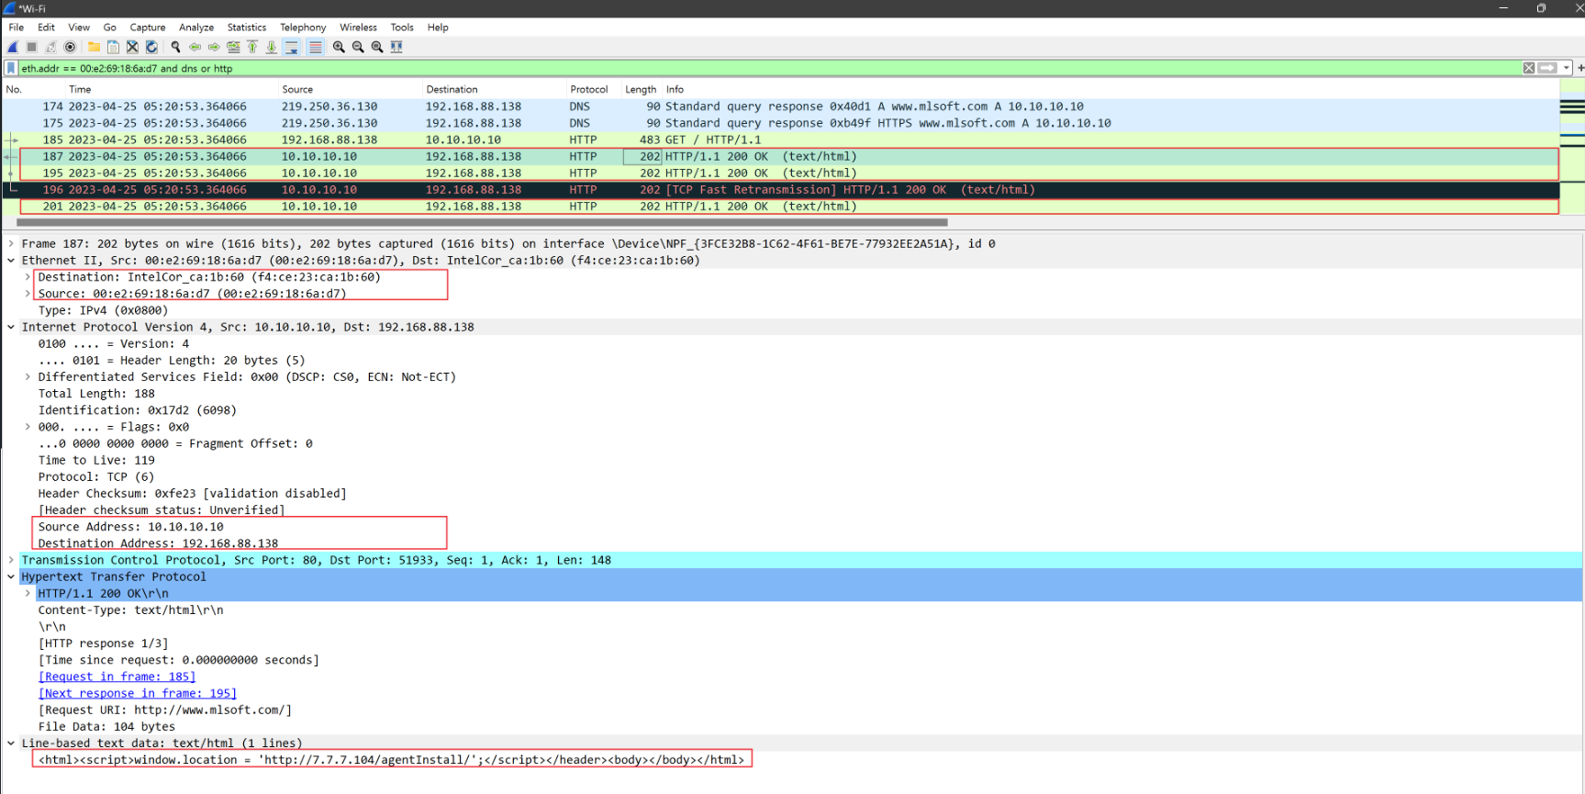Reload the capture file
Screen dimensions: 1585x794
coord(151,47)
